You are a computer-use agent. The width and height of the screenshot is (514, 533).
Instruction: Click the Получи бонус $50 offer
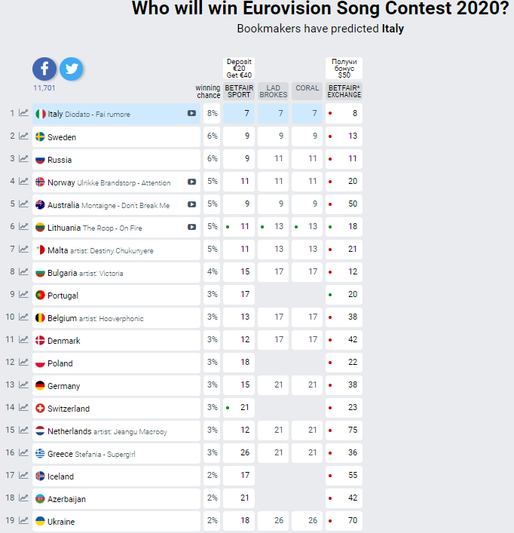pyautogui.click(x=344, y=69)
